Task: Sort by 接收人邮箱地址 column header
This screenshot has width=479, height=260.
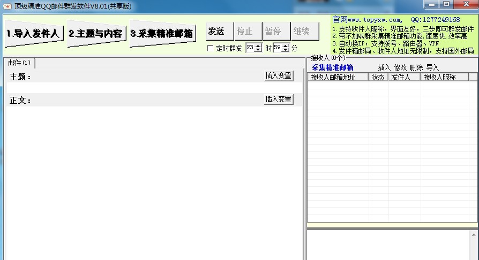Action: (x=338, y=77)
